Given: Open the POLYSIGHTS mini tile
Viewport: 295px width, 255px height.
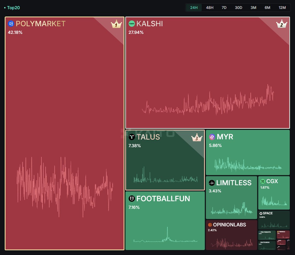Looking at the screenshot, I should point(267,235).
